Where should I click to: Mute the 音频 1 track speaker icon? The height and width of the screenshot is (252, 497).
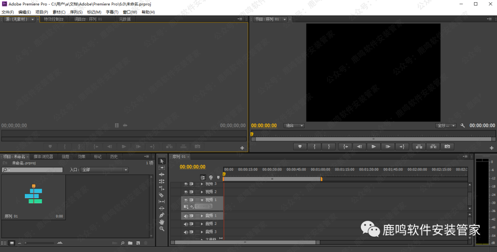click(x=186, y=216)
